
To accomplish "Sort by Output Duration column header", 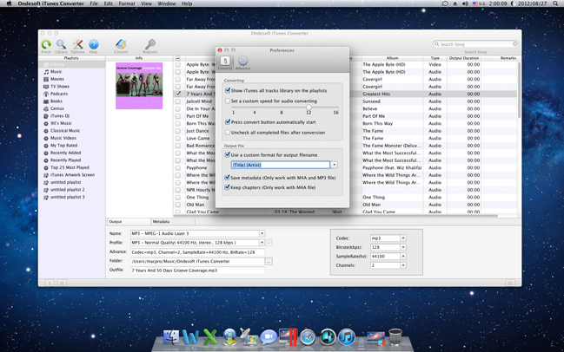I will [464, 58].
